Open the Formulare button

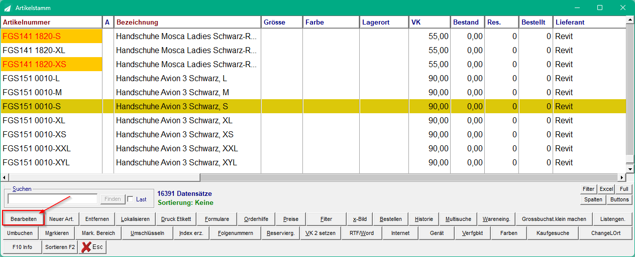tap(217, 219)
